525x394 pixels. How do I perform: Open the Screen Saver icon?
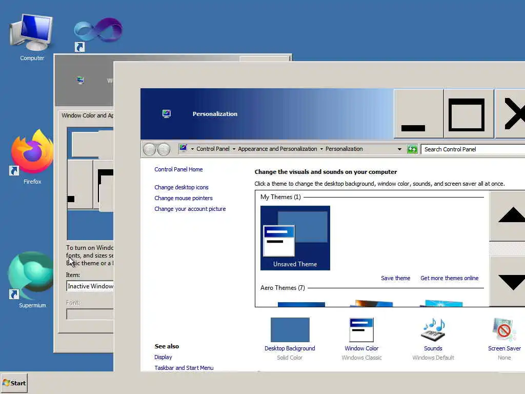[x=504, y=330]
